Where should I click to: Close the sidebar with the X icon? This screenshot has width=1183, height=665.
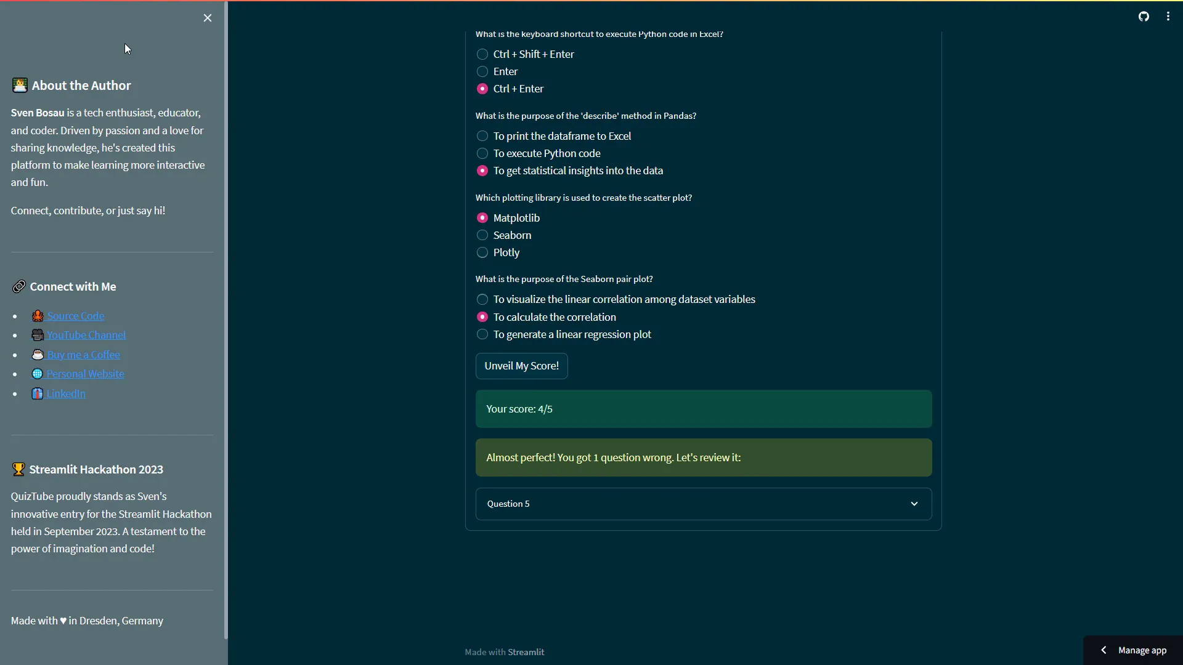(x=208, y=18)
